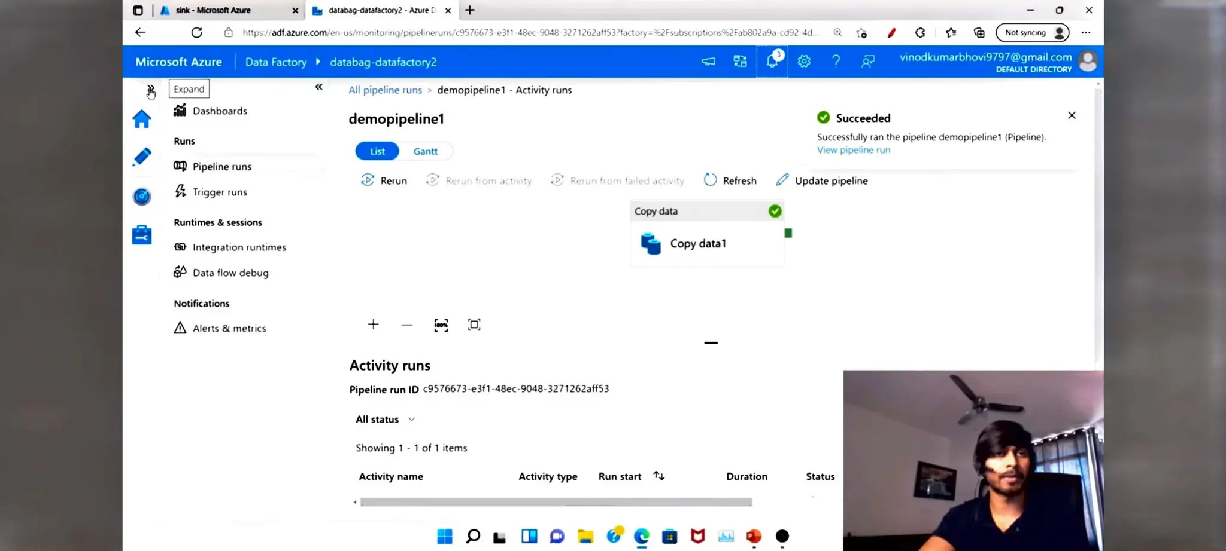The height and width of the screenshot is (551, 1226).
Task: Close the Succeeded notification
Action: 1072,115
